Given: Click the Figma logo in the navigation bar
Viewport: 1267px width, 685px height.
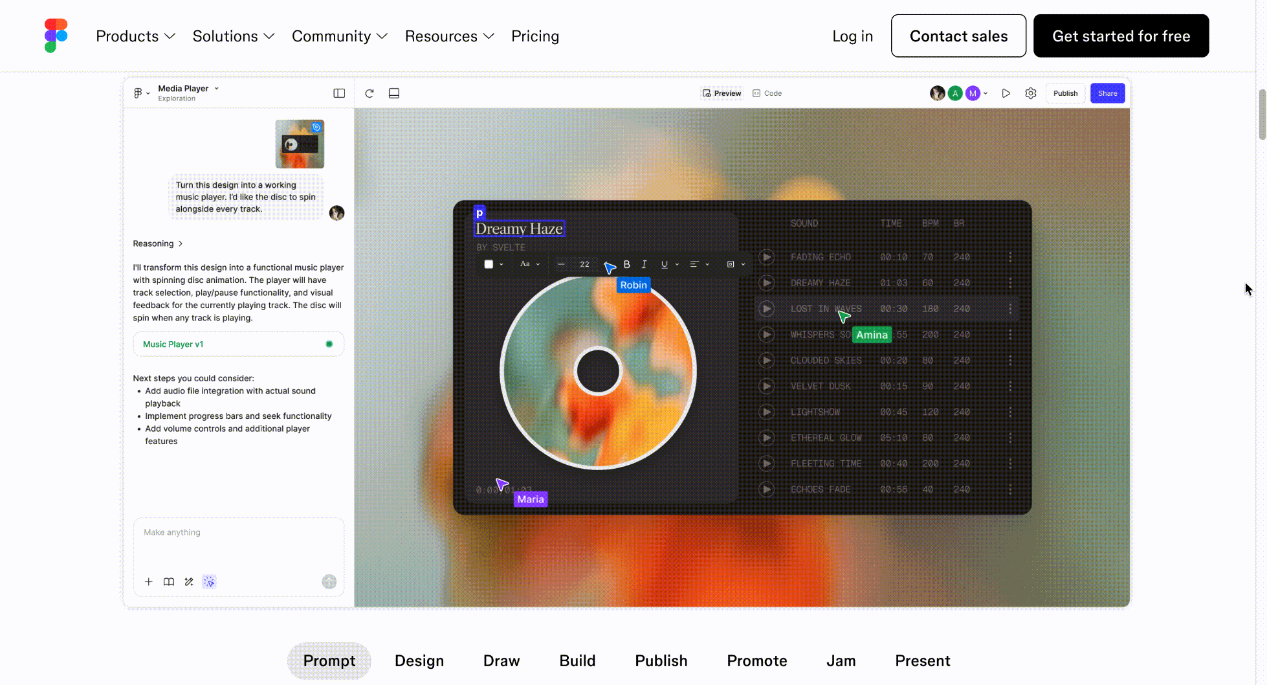Looking at the screenshot, I should tap(56, 36).
